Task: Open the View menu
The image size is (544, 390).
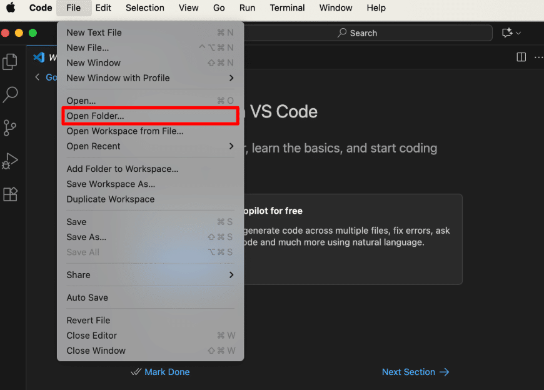Action: (x=189, y=7)
